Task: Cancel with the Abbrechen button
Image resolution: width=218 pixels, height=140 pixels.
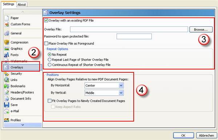Action: tap(206, 135)
